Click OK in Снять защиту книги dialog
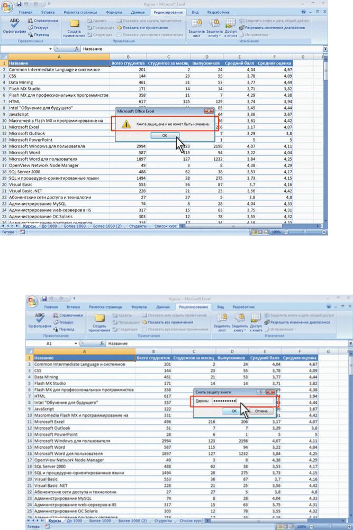 pos(234,411)
